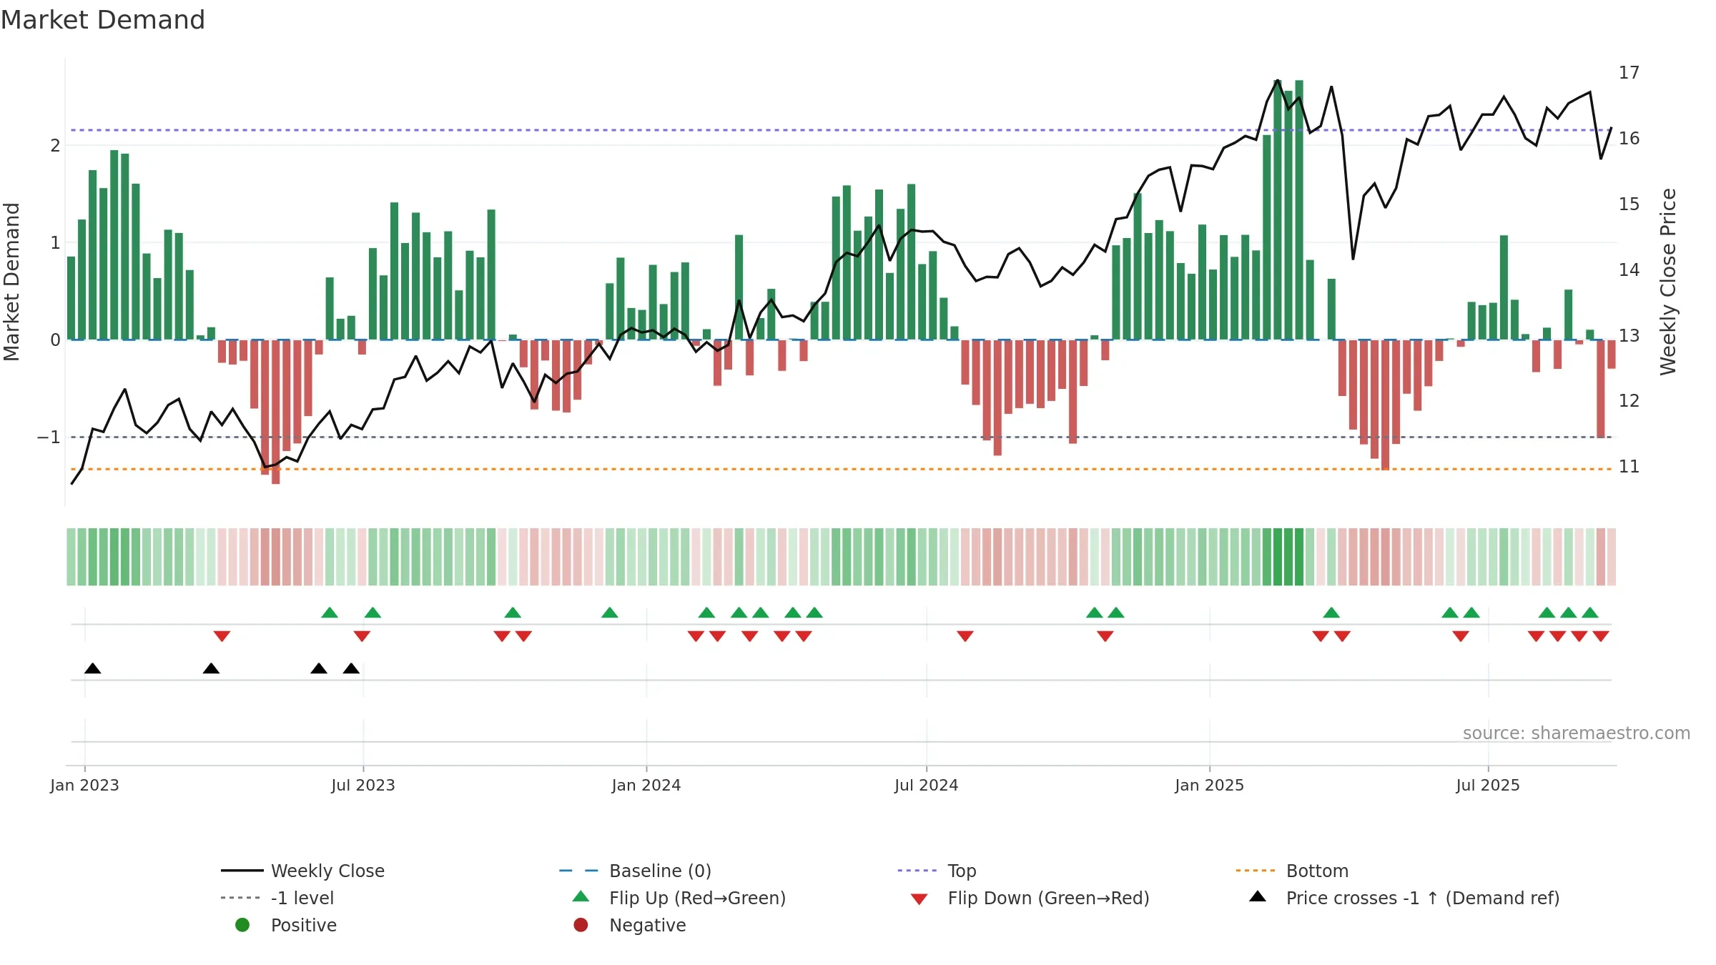Click the 2 tick on the demand axis
1716x965 pixels.
click(55, 146)
